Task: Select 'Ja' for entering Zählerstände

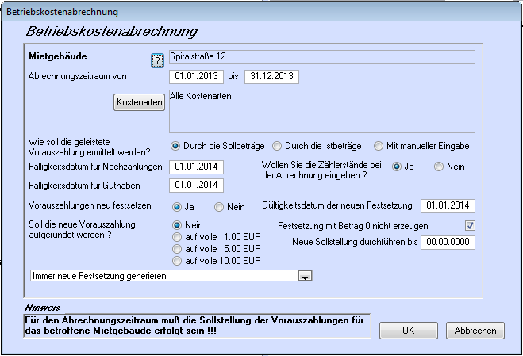Action: (x=396, y=167)
